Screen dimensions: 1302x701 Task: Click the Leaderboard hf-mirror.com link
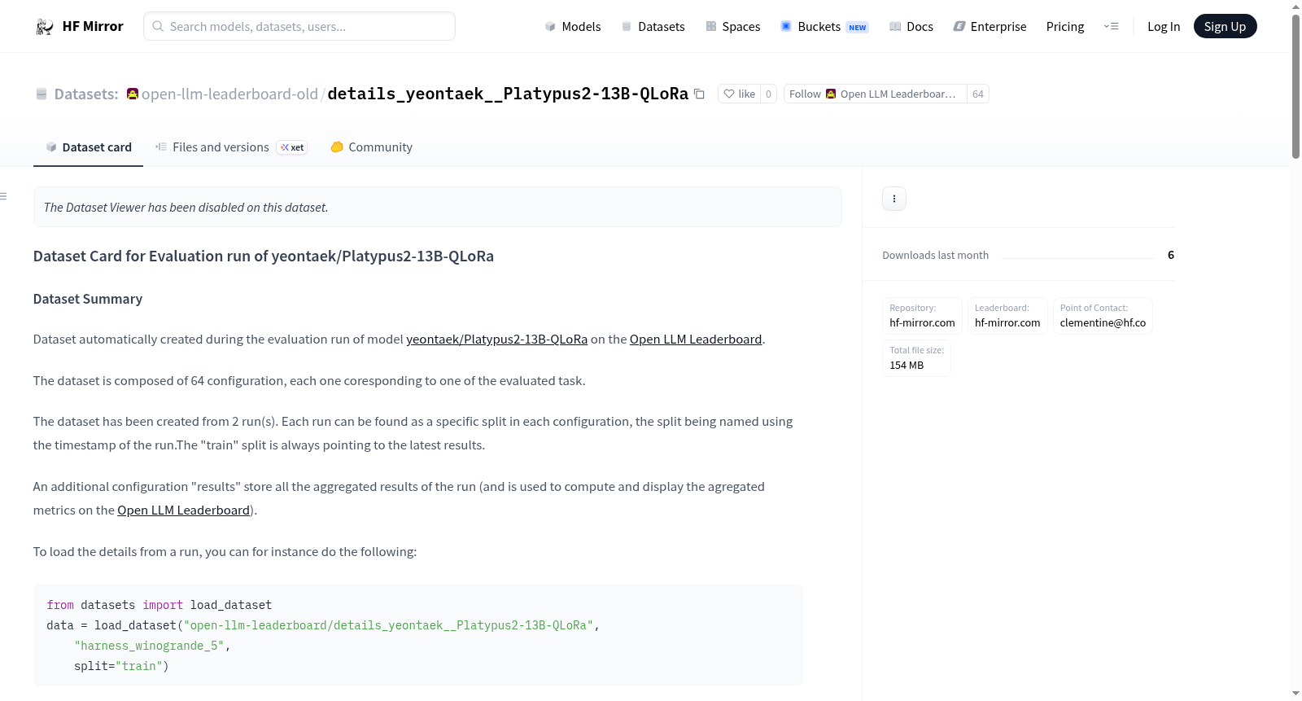1007,316
